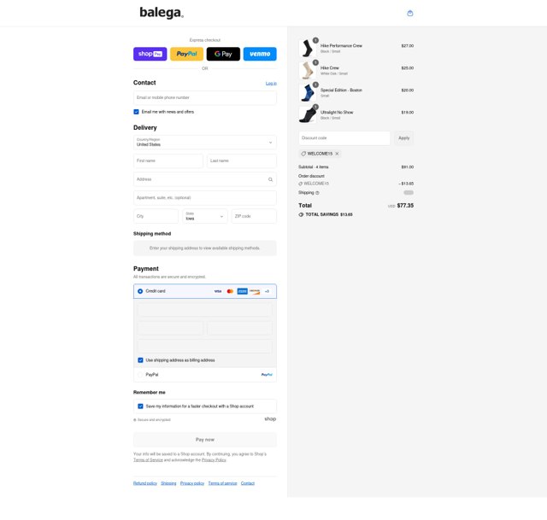Click the card number field in Credit card
The image size is (547, 520).
pos(205,310)
